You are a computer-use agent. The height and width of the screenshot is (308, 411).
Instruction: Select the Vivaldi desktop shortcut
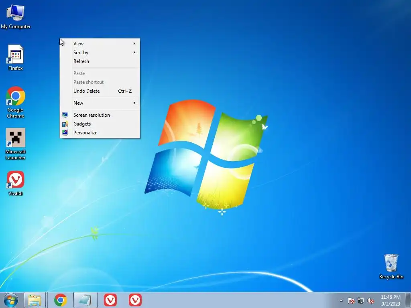click(16, 183)
